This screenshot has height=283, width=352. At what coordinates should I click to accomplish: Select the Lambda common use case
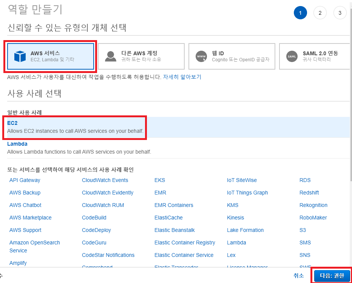[178, 148]
